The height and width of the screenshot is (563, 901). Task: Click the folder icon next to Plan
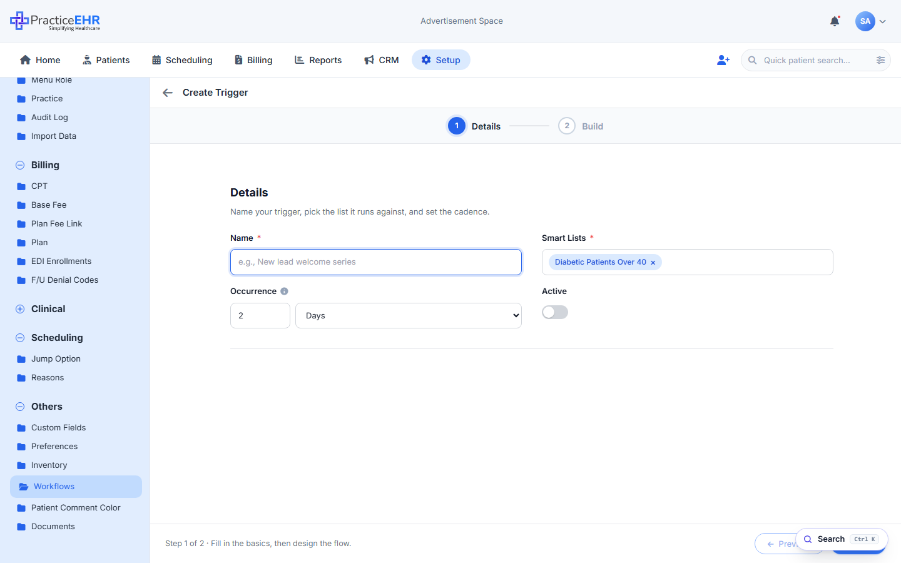coord(21,243)
